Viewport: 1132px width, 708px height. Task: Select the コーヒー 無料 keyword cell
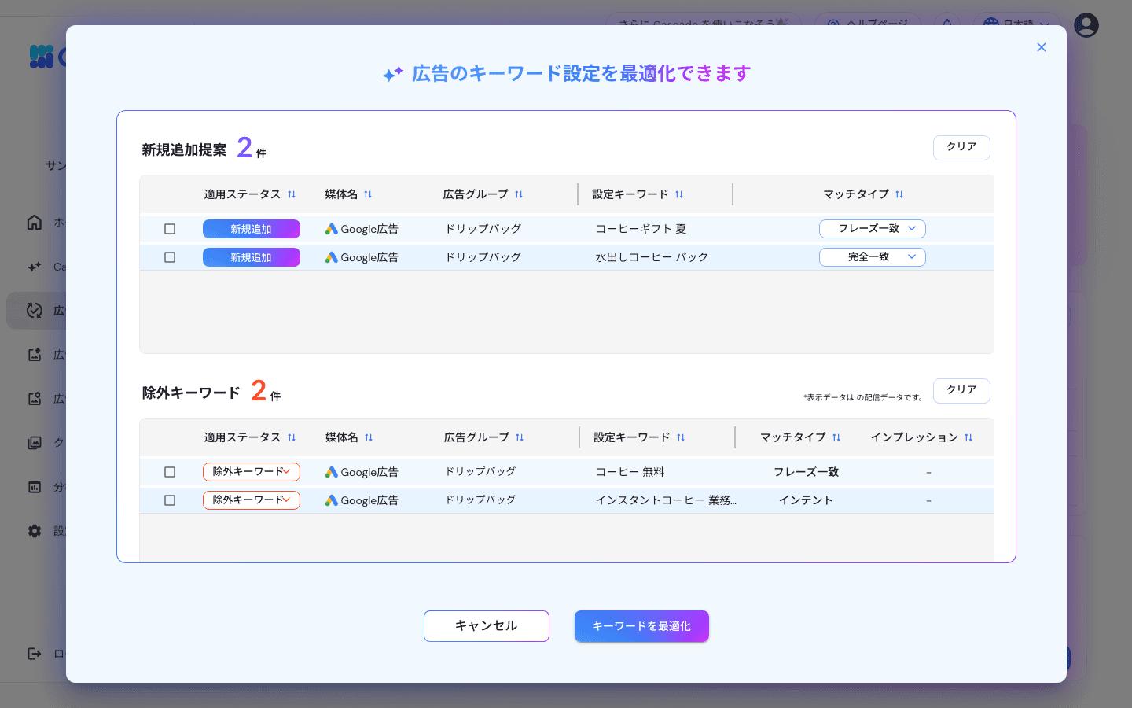(x=630, y=472)
